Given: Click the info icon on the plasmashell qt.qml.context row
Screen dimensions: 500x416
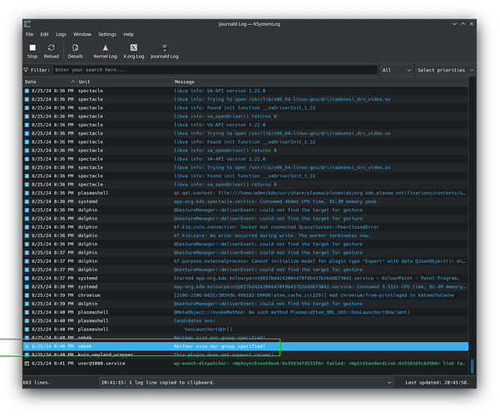Looking at the screenshot, I should (x=27, y=193).
